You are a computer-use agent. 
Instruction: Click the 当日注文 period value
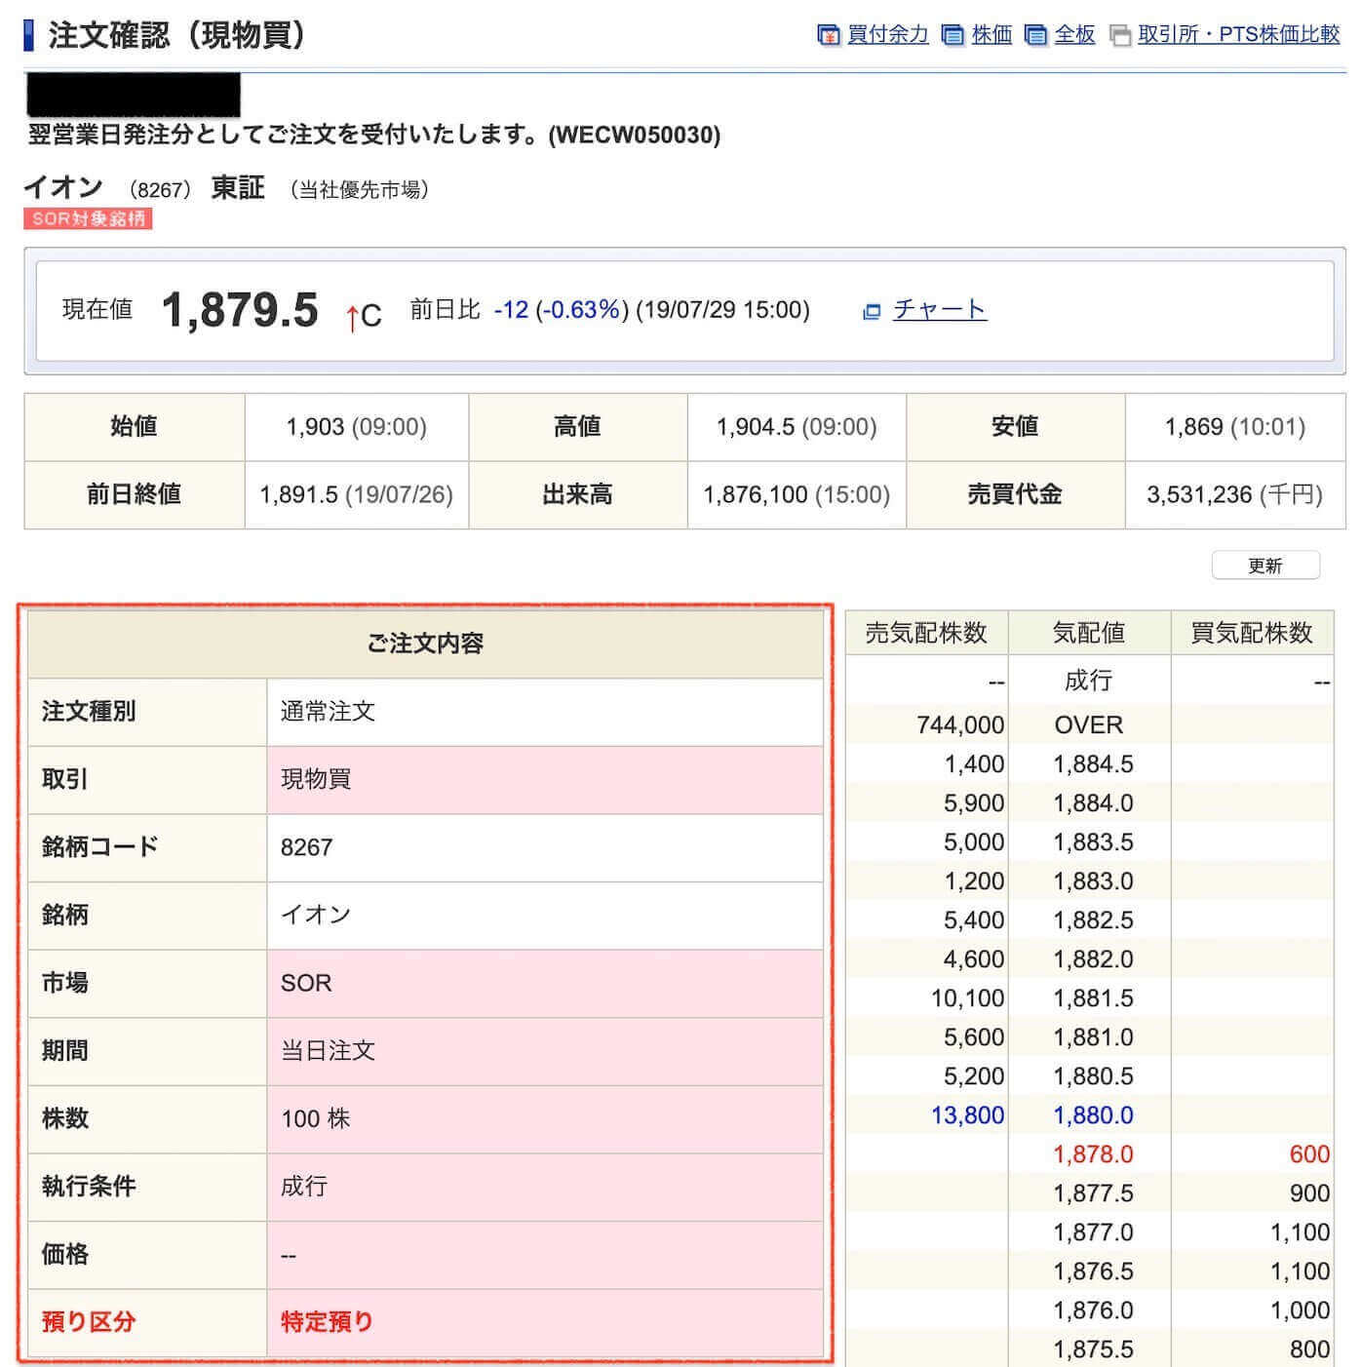click(328, 1050)
